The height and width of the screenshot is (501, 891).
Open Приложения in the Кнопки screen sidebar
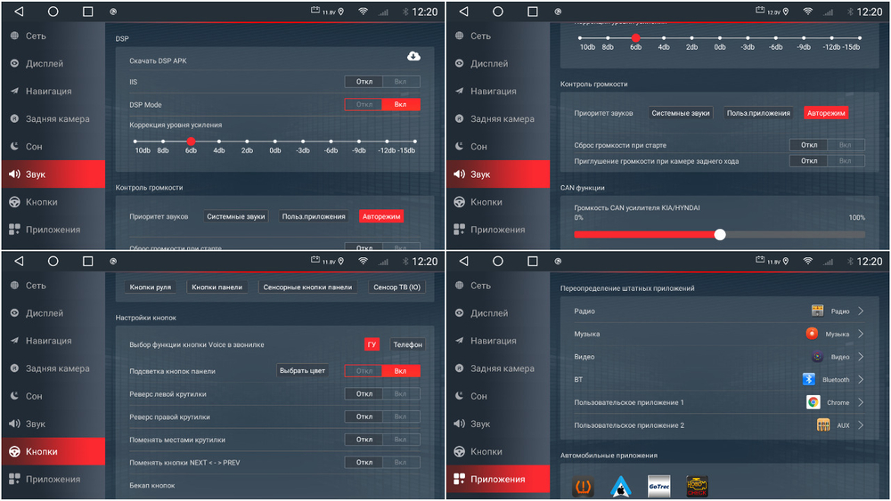(x=53, y=479)
